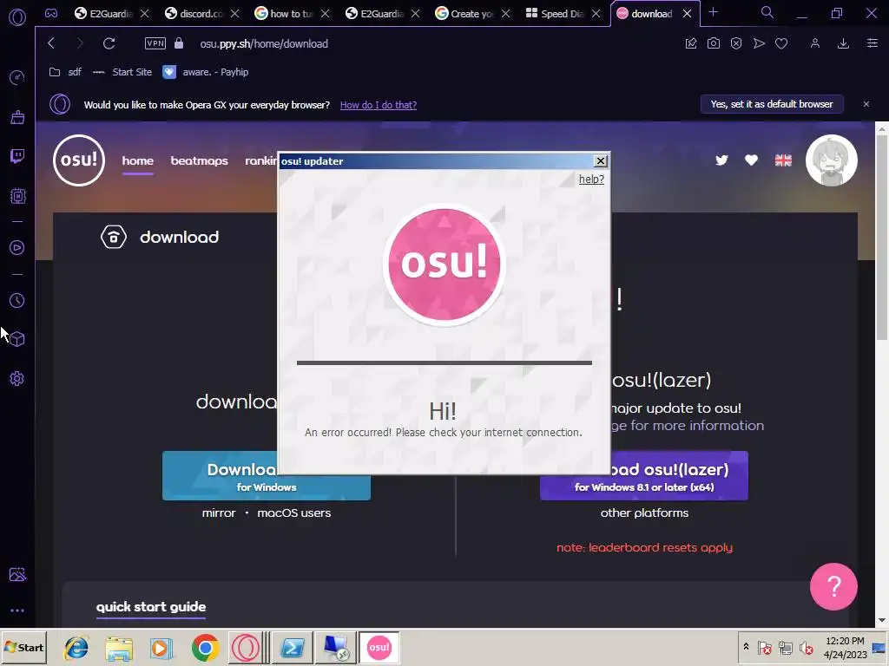Open the CPU chip icon in sidebar
This screenshot has width=889, height=666.
(17, 196)
